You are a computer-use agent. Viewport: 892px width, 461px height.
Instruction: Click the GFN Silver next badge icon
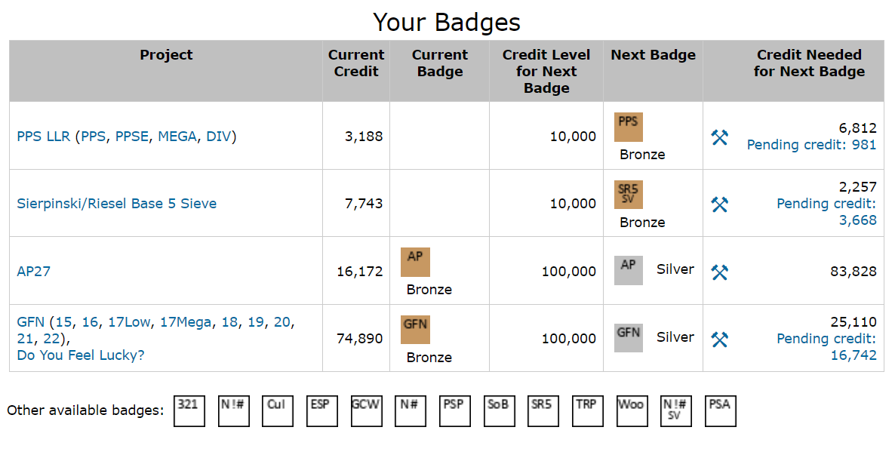629,337
